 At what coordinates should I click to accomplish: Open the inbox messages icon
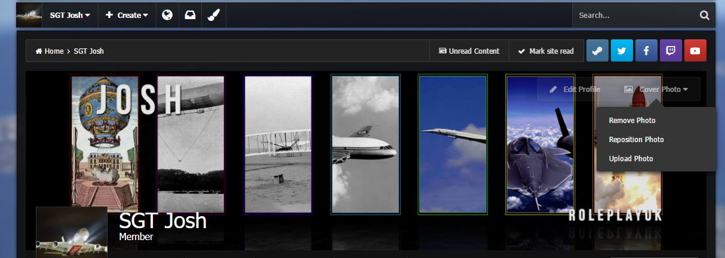pos(190,15)
